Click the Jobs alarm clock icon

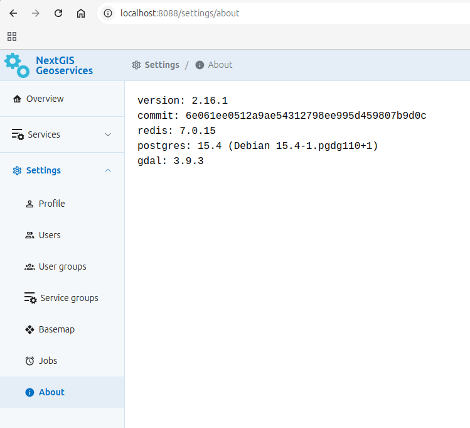29,361
